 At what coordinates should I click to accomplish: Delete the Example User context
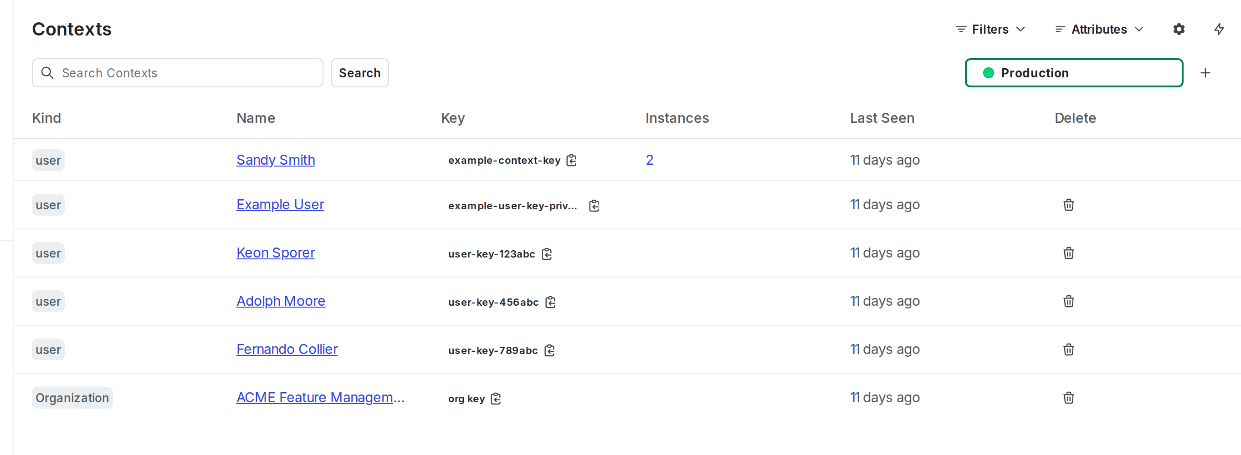1068,205
